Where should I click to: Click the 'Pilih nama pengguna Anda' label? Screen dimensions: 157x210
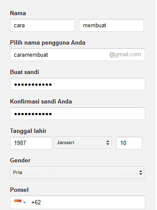[x=48, y=43]
